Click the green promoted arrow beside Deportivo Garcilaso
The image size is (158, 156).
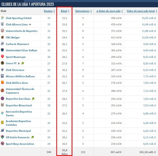[x=33, y=99]
